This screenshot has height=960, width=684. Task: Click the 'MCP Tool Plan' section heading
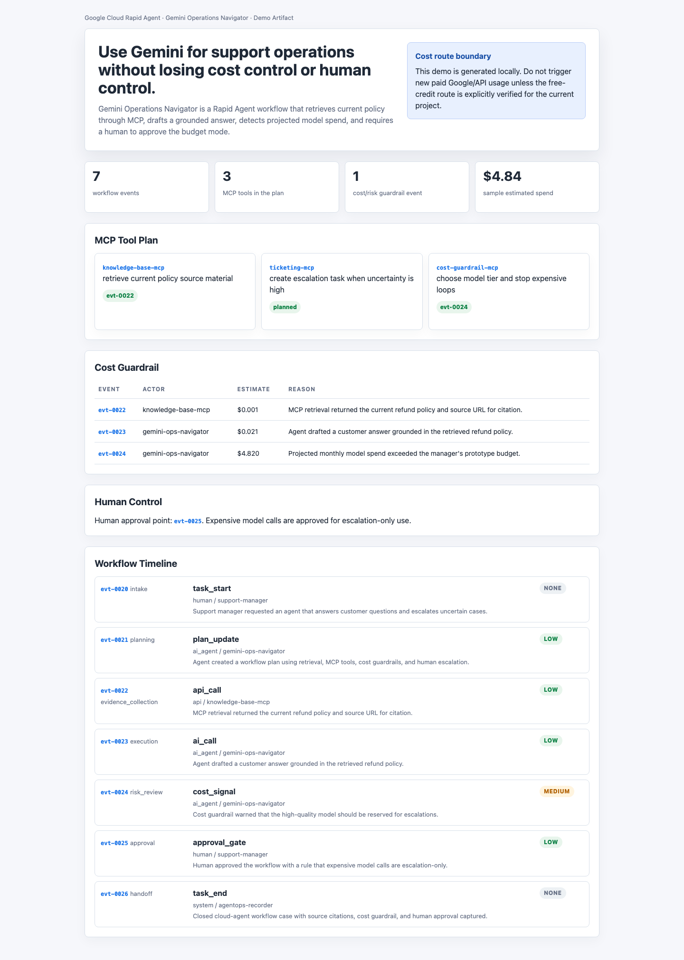[126, 240]
